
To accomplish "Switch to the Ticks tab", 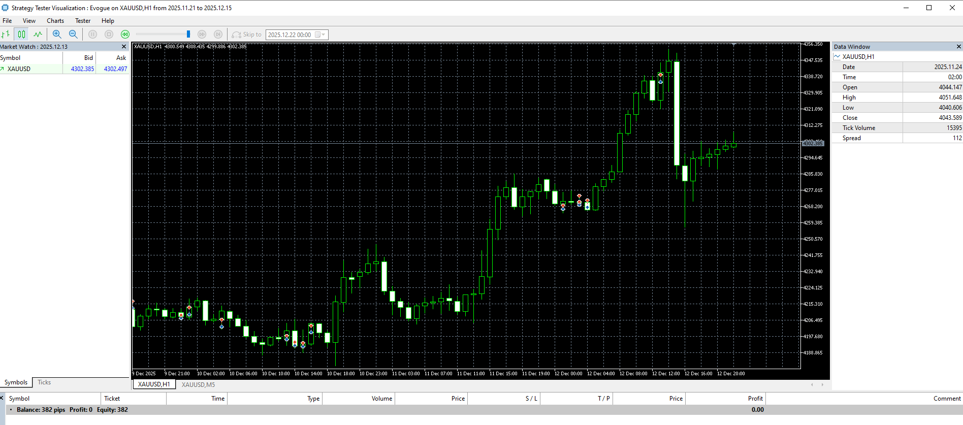I will point(44,382).
